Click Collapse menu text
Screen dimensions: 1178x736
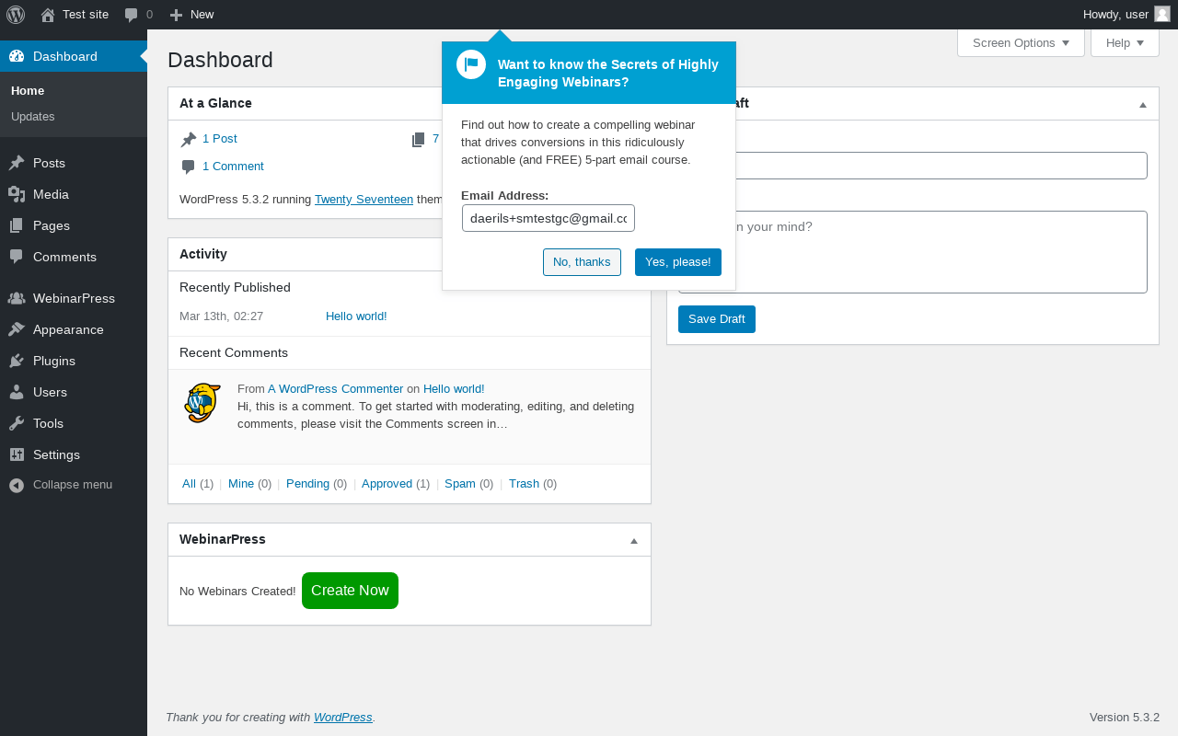(73, 485)
